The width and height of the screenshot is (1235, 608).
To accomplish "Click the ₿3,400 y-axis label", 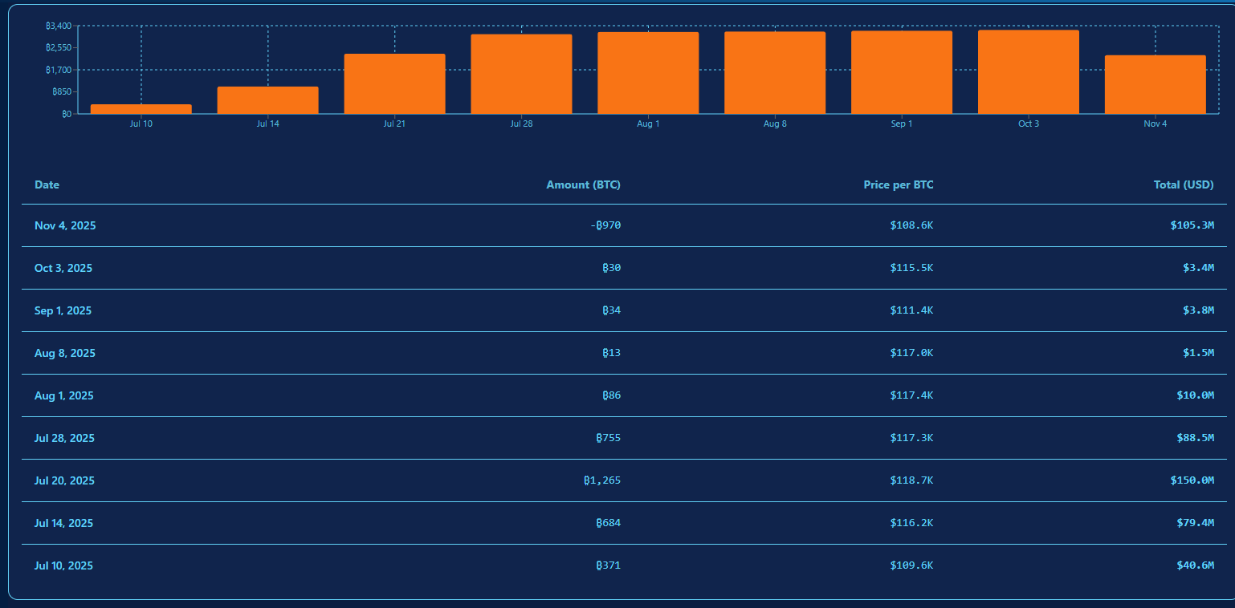I will (59, 26).
